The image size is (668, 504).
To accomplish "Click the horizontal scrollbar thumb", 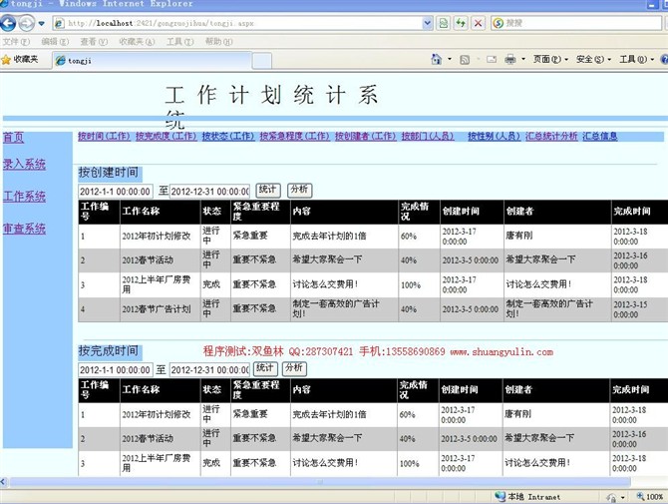I will [320, 482].
